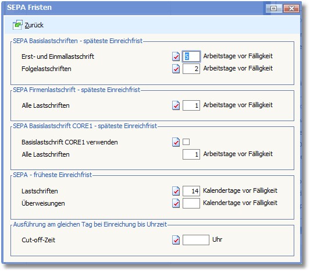Close the SEPA Fristen dialog
The width and height of the screenshot is (310, 272).
tap(291, 8)
